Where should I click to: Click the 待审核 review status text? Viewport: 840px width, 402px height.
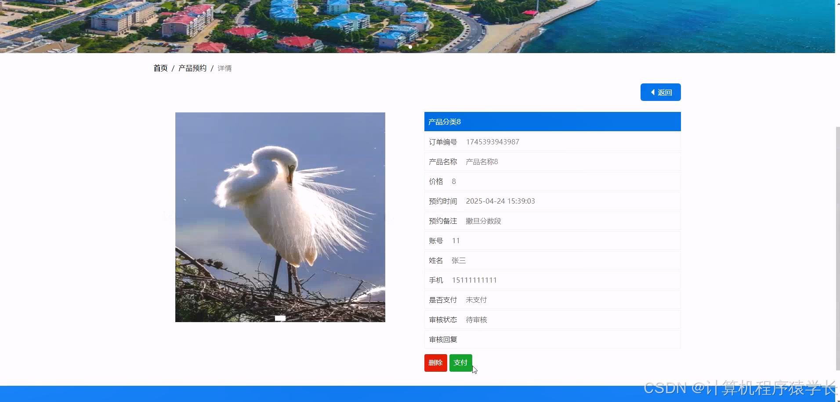[x=476, y=319]
